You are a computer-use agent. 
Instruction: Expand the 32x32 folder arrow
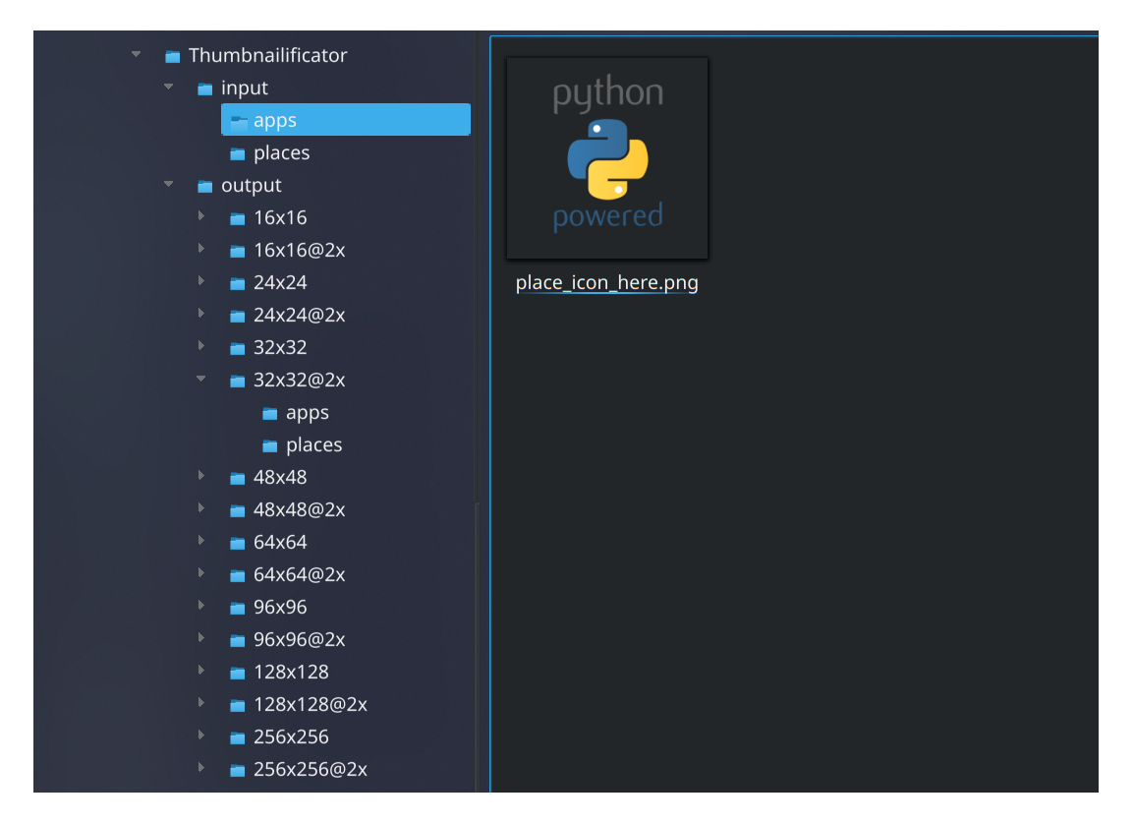[x=201, y=347]
